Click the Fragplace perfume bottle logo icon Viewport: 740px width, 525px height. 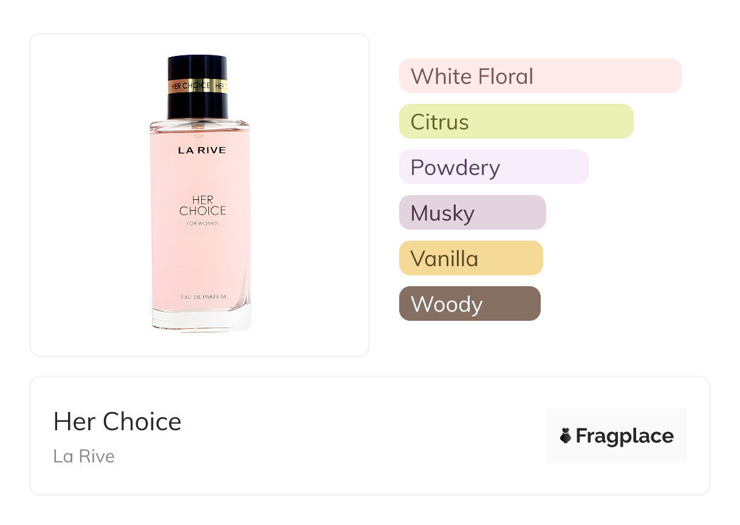coord(566,436)
